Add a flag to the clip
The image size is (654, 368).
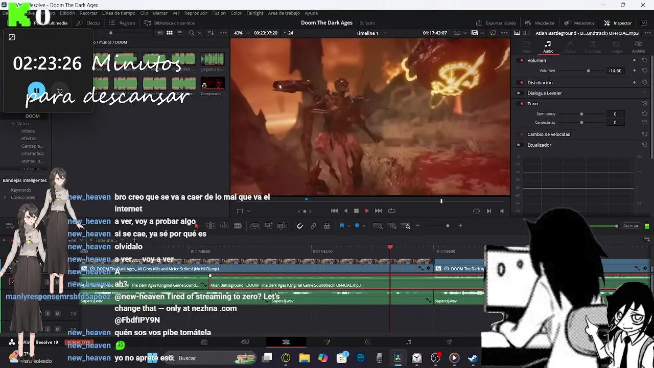click(x=342, y=226)
